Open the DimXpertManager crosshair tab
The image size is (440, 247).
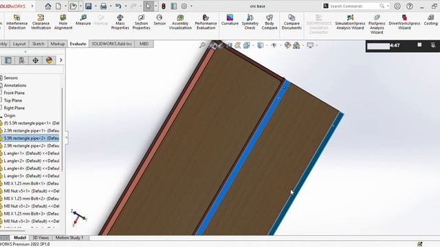tap(35, 60)
